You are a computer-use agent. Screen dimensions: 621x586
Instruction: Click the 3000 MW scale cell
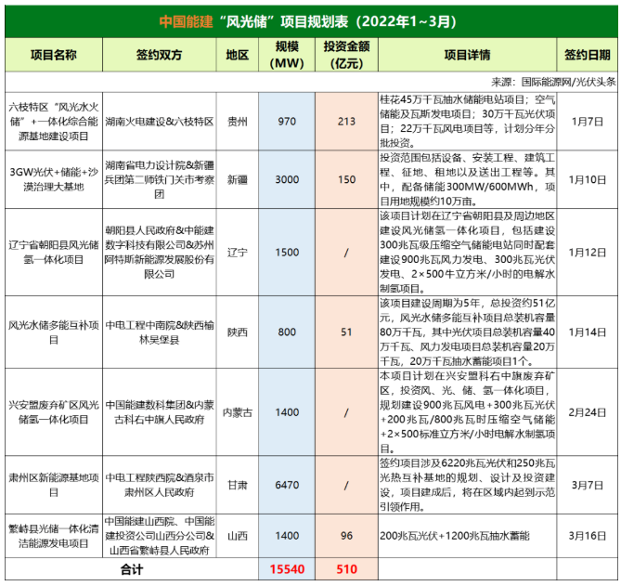tap(287, 179)
